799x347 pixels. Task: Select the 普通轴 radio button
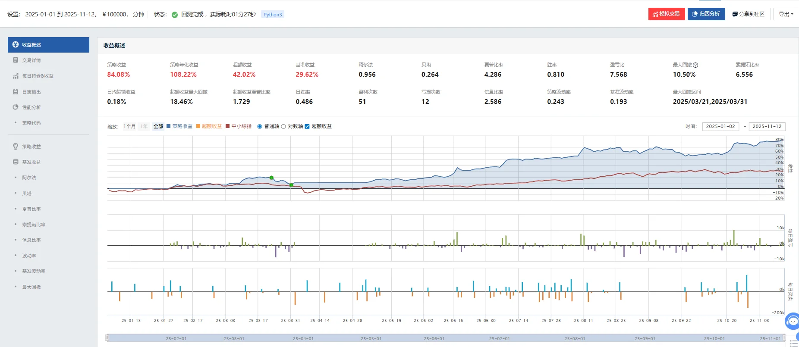pos(260,126)
